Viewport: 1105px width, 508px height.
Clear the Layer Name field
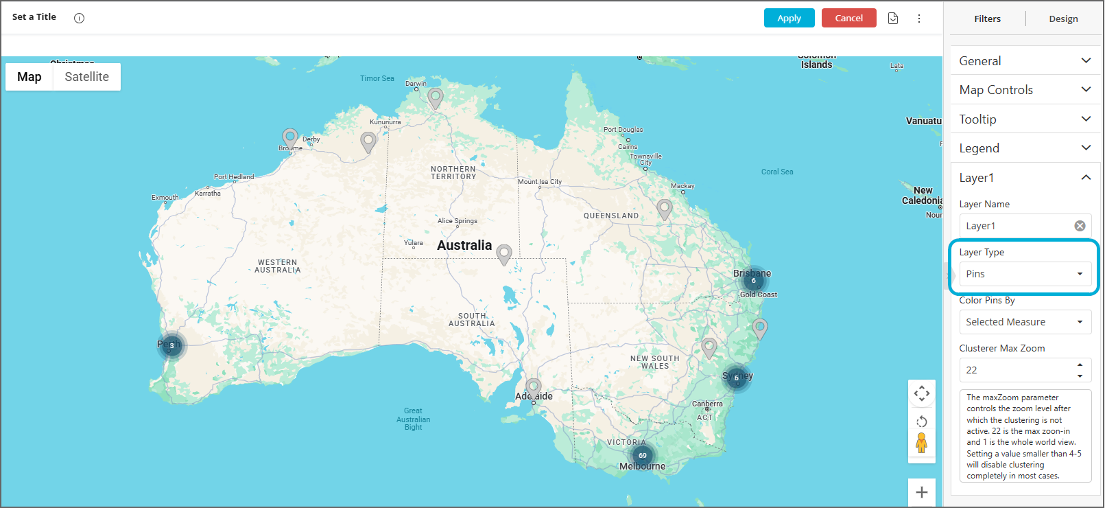[x=1080, y=226]
